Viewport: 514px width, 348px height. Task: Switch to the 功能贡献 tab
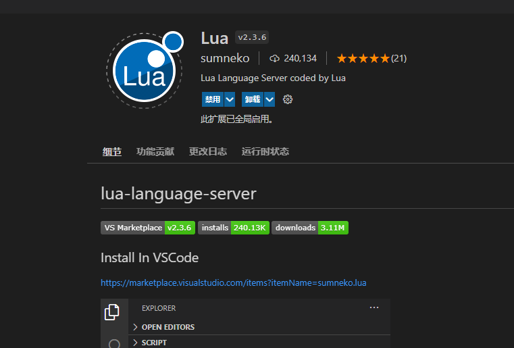[155, 151]
